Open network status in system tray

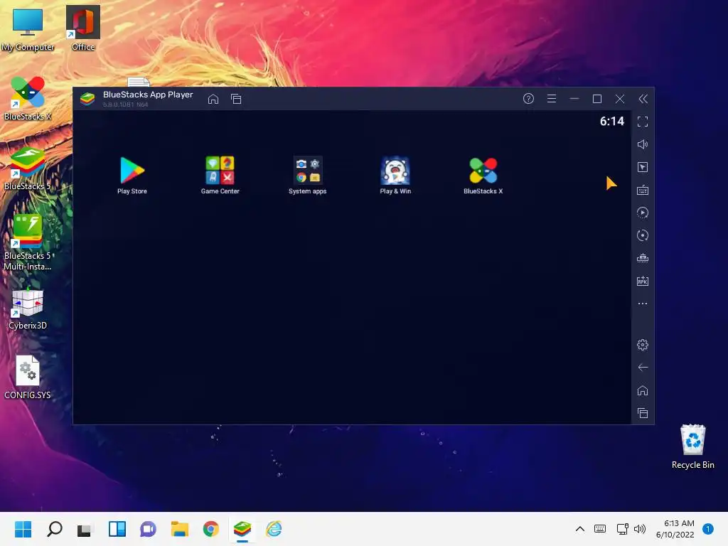[x=622, y=529]
